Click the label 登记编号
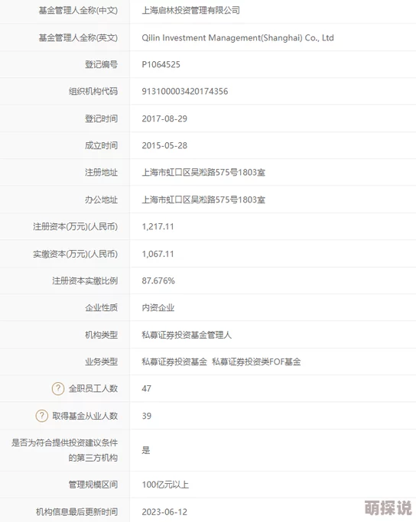The image size is (416, 522). 101,65
